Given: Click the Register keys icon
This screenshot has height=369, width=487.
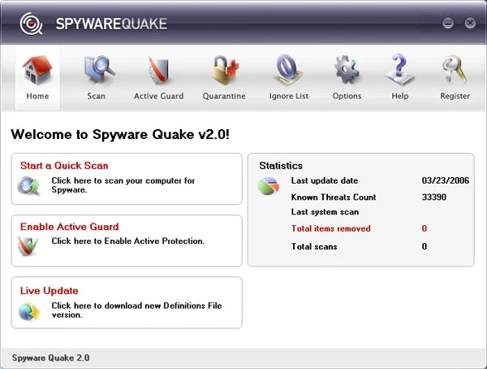Looking at the screenshot, I should [455, 70].
